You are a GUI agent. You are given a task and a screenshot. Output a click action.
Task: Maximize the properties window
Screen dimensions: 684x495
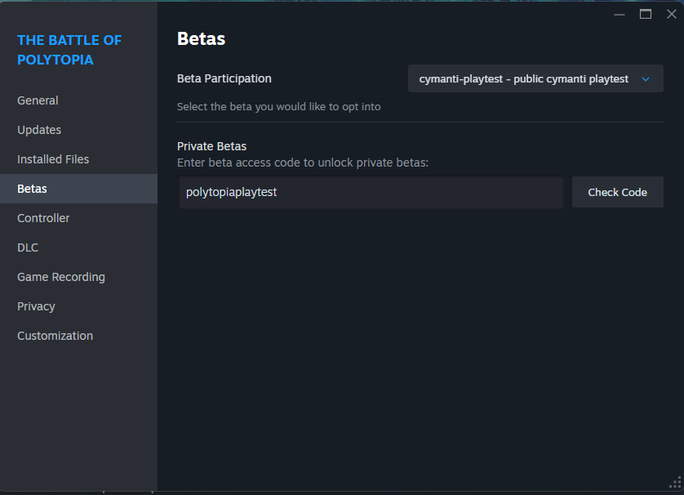pos(646,14)
